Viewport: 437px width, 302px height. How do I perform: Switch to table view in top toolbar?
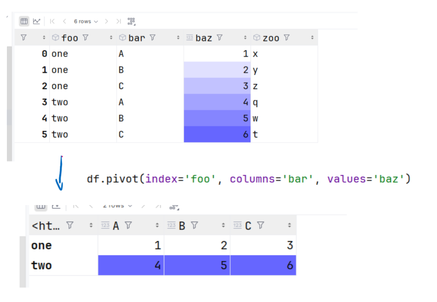[24, 21]
